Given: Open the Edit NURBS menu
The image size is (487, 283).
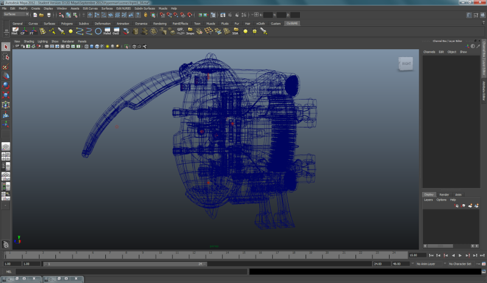Looking at the screenshot, I should pyautogui.click(x=124, y=9).
